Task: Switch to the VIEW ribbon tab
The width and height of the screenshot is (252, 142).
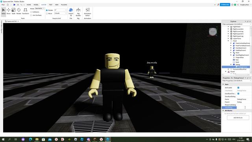Action: 57,5
